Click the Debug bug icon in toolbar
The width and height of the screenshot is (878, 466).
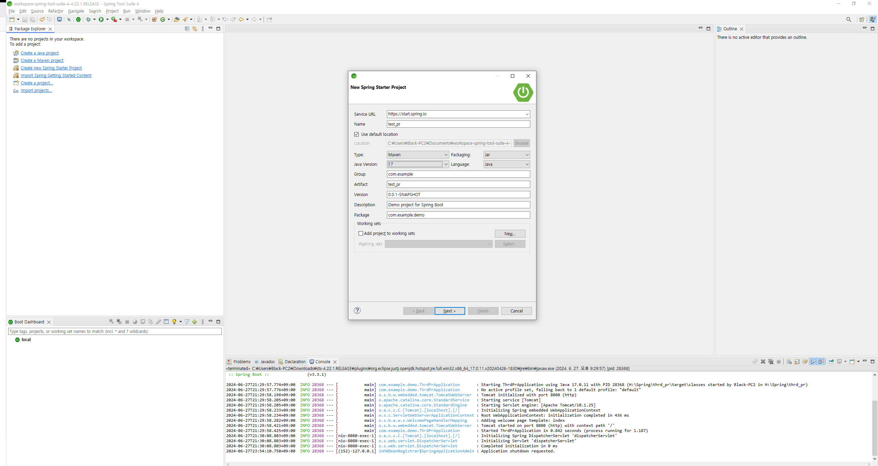89,19
